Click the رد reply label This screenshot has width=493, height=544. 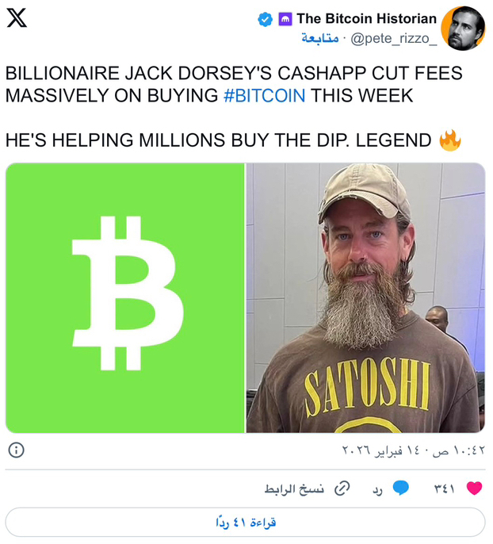377,490
